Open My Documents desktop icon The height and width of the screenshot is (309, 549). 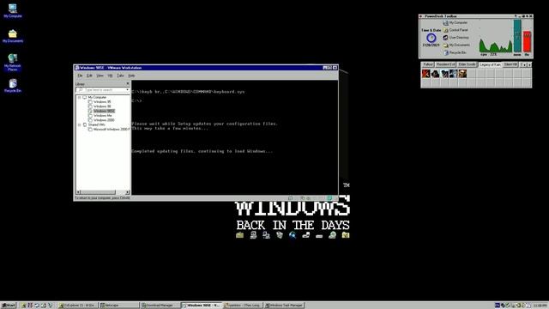[x=13, y=36]
